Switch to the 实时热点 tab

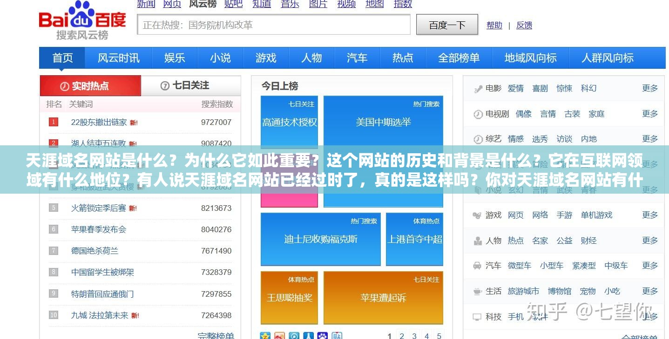coord(90,86)
